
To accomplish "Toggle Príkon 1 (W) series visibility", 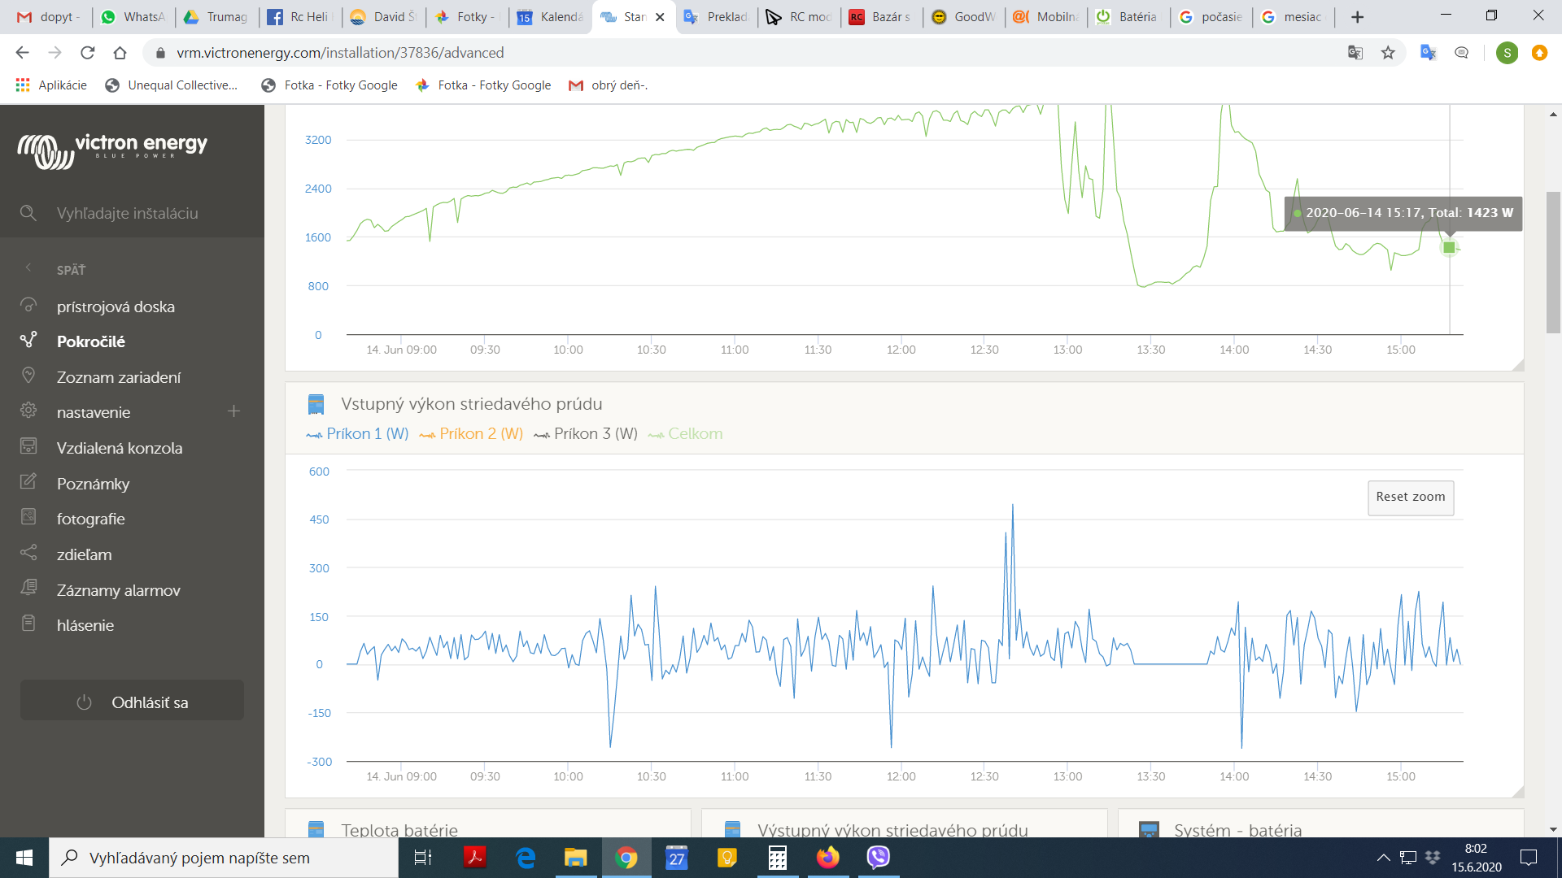I will (x=357, y=434).
